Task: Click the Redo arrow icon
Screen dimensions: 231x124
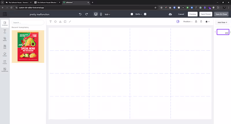Action: (x=86, y=14)
